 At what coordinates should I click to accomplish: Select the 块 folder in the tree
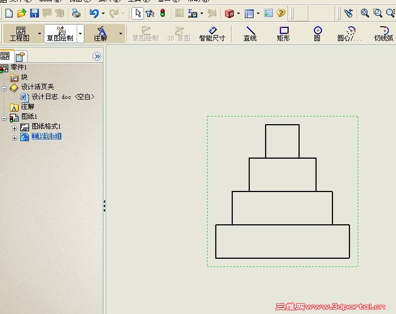(x=24, y=77)
